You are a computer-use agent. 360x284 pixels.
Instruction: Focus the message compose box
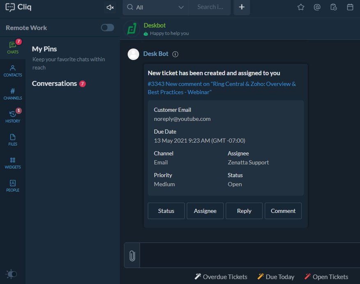point(250,255)
